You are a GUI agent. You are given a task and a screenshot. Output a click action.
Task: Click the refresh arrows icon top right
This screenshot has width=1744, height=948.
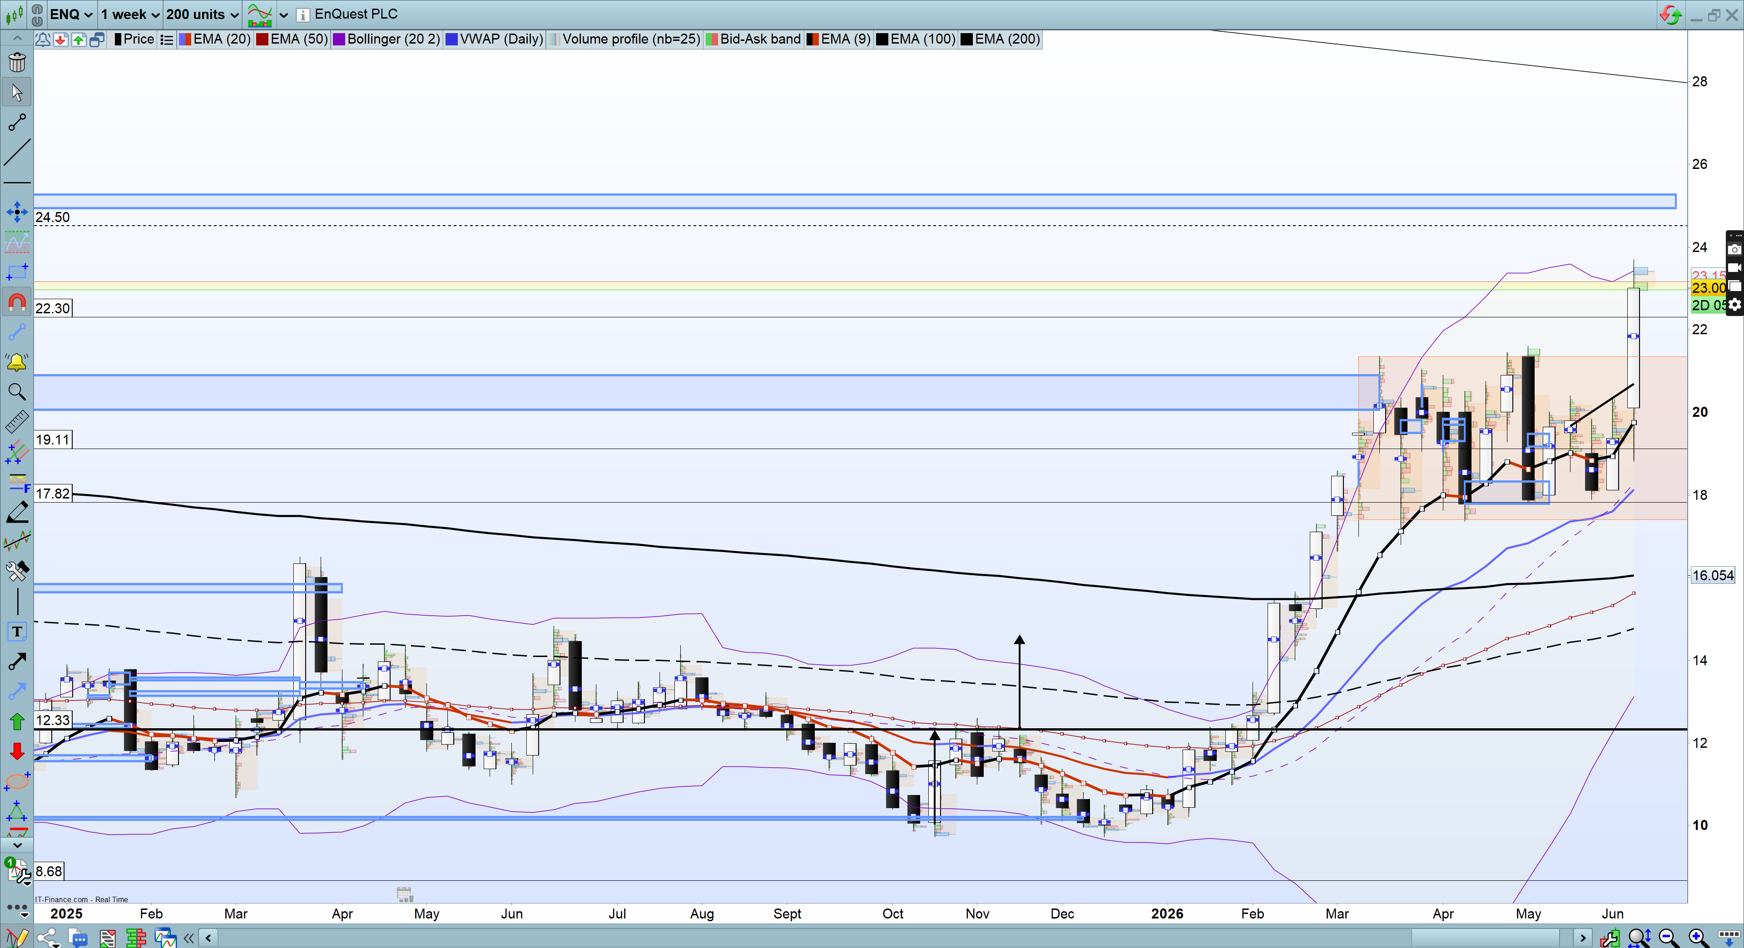1670,15
